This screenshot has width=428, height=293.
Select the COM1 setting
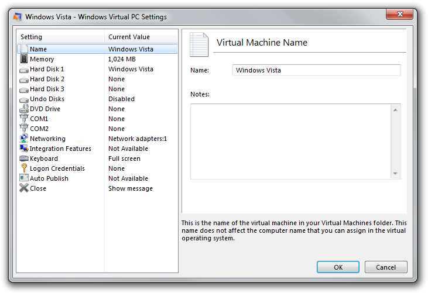coord(39,119)
